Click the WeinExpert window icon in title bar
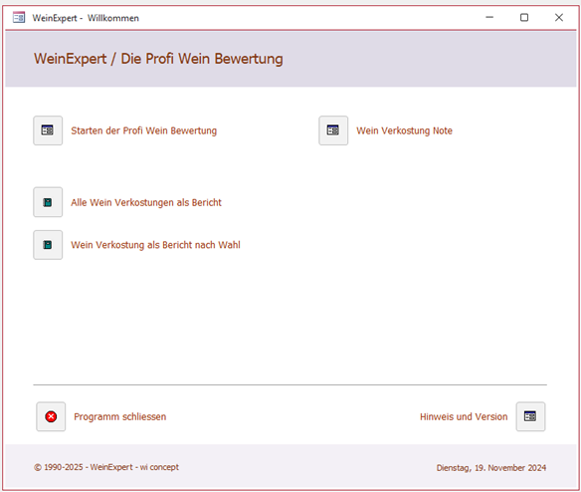 point(19,18)
